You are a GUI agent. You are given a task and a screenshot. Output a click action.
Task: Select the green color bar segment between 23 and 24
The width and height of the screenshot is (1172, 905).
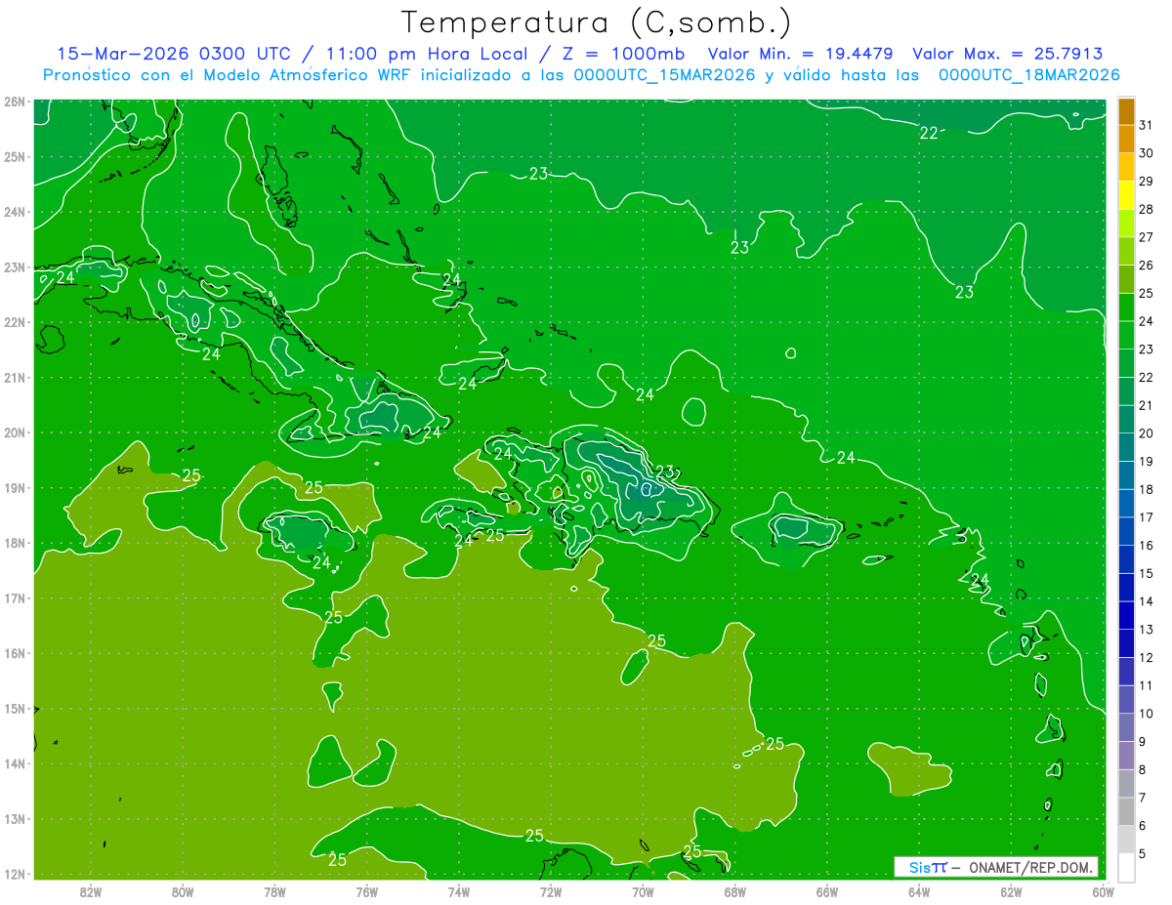(1126, 335)
